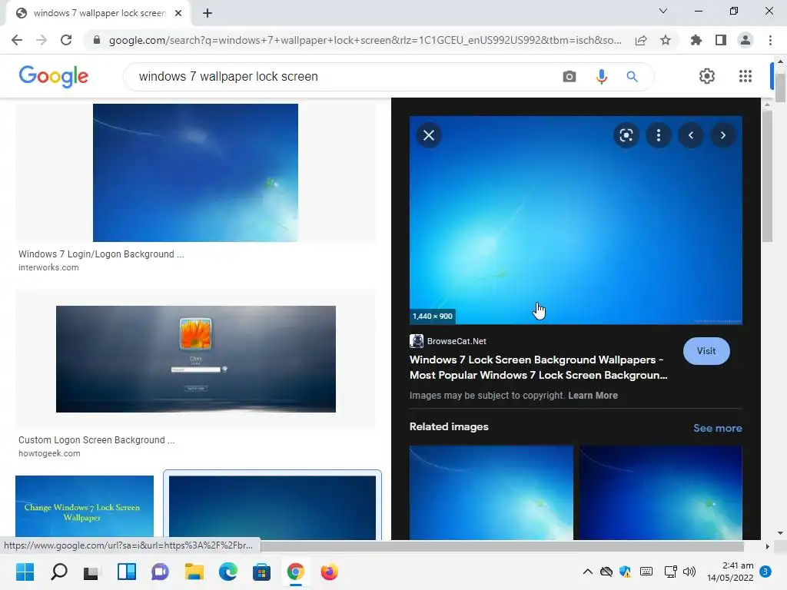Launch Firefox from the taskbar
Viewport: 787px width, 590px height.
click(329, 572)
